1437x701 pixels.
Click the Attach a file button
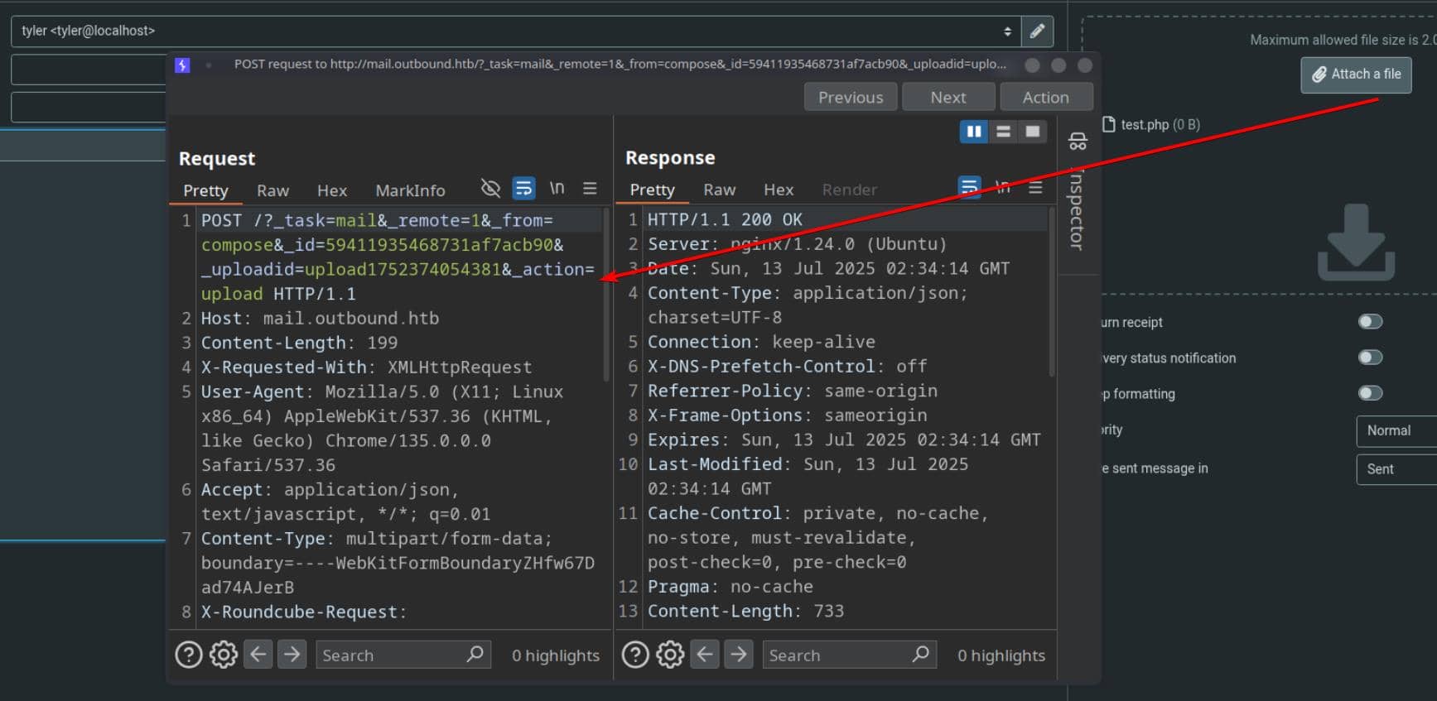(1356, 74)
